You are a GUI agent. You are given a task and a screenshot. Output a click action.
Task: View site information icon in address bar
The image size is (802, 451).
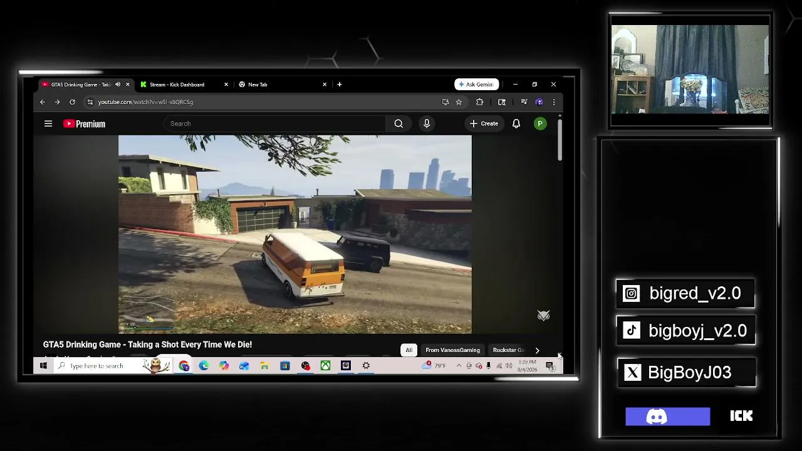[90, 102]
